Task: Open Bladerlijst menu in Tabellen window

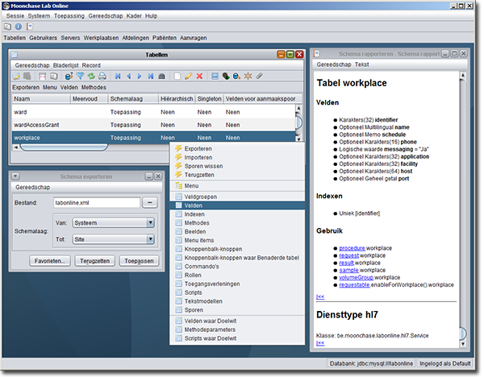Action: coord(66,65)
